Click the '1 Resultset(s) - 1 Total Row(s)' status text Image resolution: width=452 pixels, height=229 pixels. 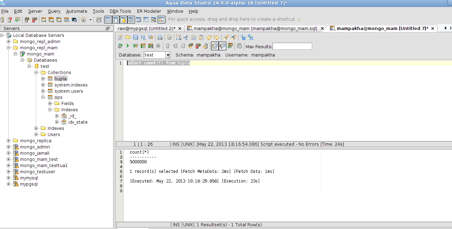click(x=229, y=225)
